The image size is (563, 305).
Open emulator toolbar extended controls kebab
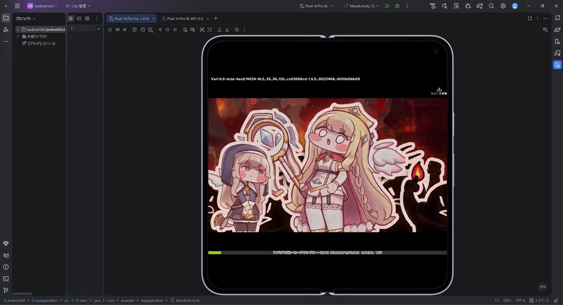tap(244, 30)
